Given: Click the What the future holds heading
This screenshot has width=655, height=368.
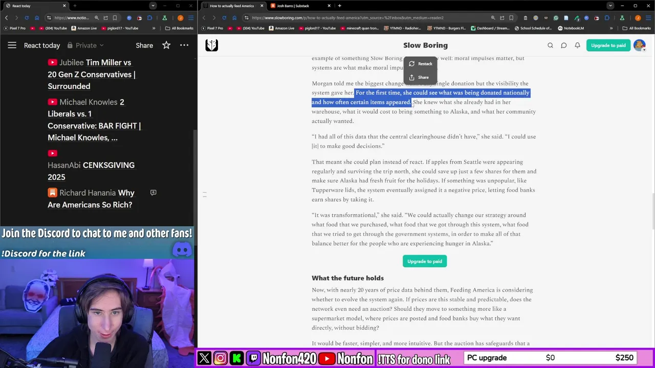Looking at the screenshot, I should 347,278.
